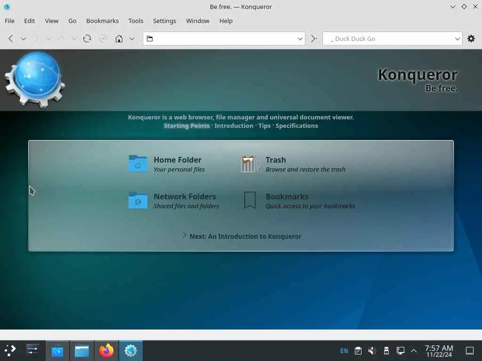Open the Edit menu
This screenshot has height=361, width=482.
30,21
